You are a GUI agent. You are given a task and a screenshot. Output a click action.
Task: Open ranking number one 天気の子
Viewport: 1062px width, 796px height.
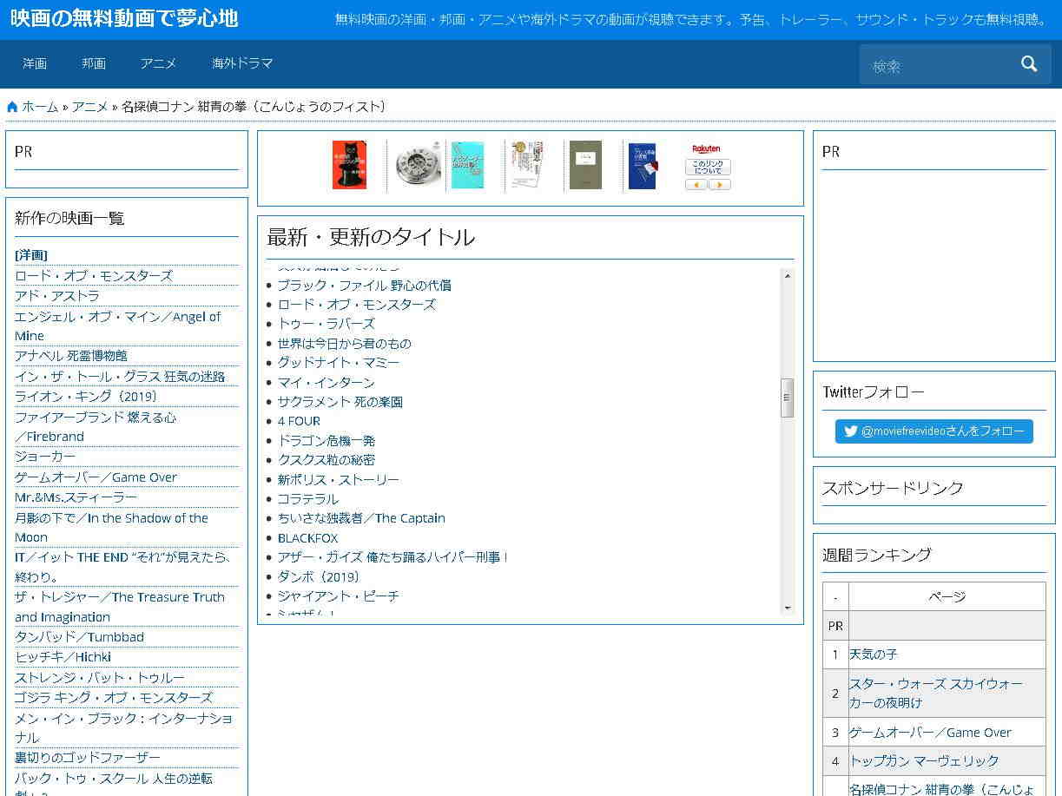coord(874,654)
